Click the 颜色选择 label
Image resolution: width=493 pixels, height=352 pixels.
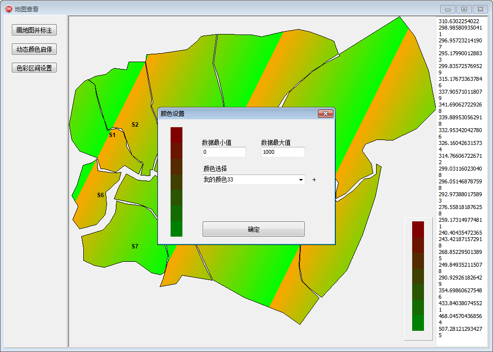click(x=215, y=169)
